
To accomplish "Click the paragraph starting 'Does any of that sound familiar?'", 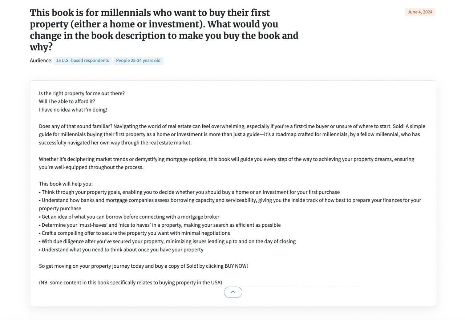I will pos(232,134).
